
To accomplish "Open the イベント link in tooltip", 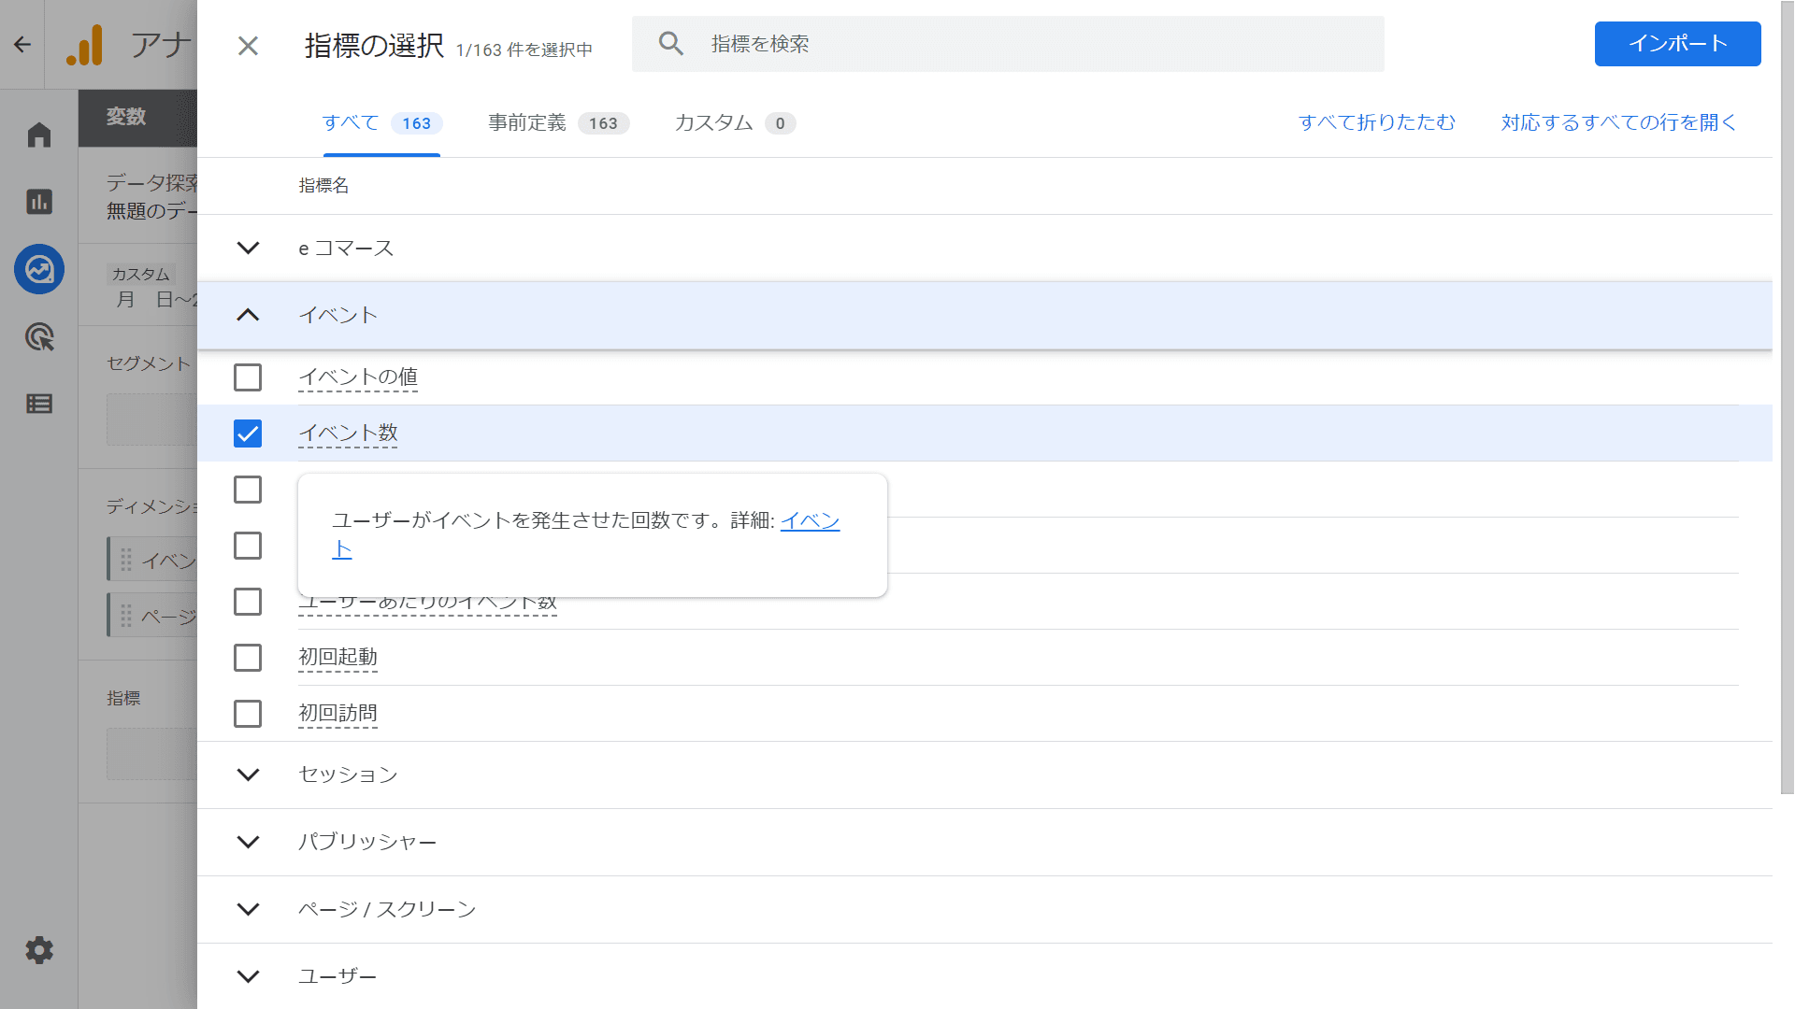I will pos(810,520).
